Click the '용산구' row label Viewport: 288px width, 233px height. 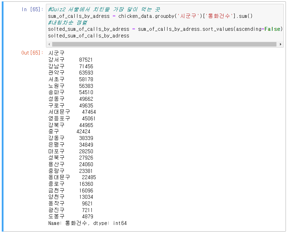pos(56,164)
